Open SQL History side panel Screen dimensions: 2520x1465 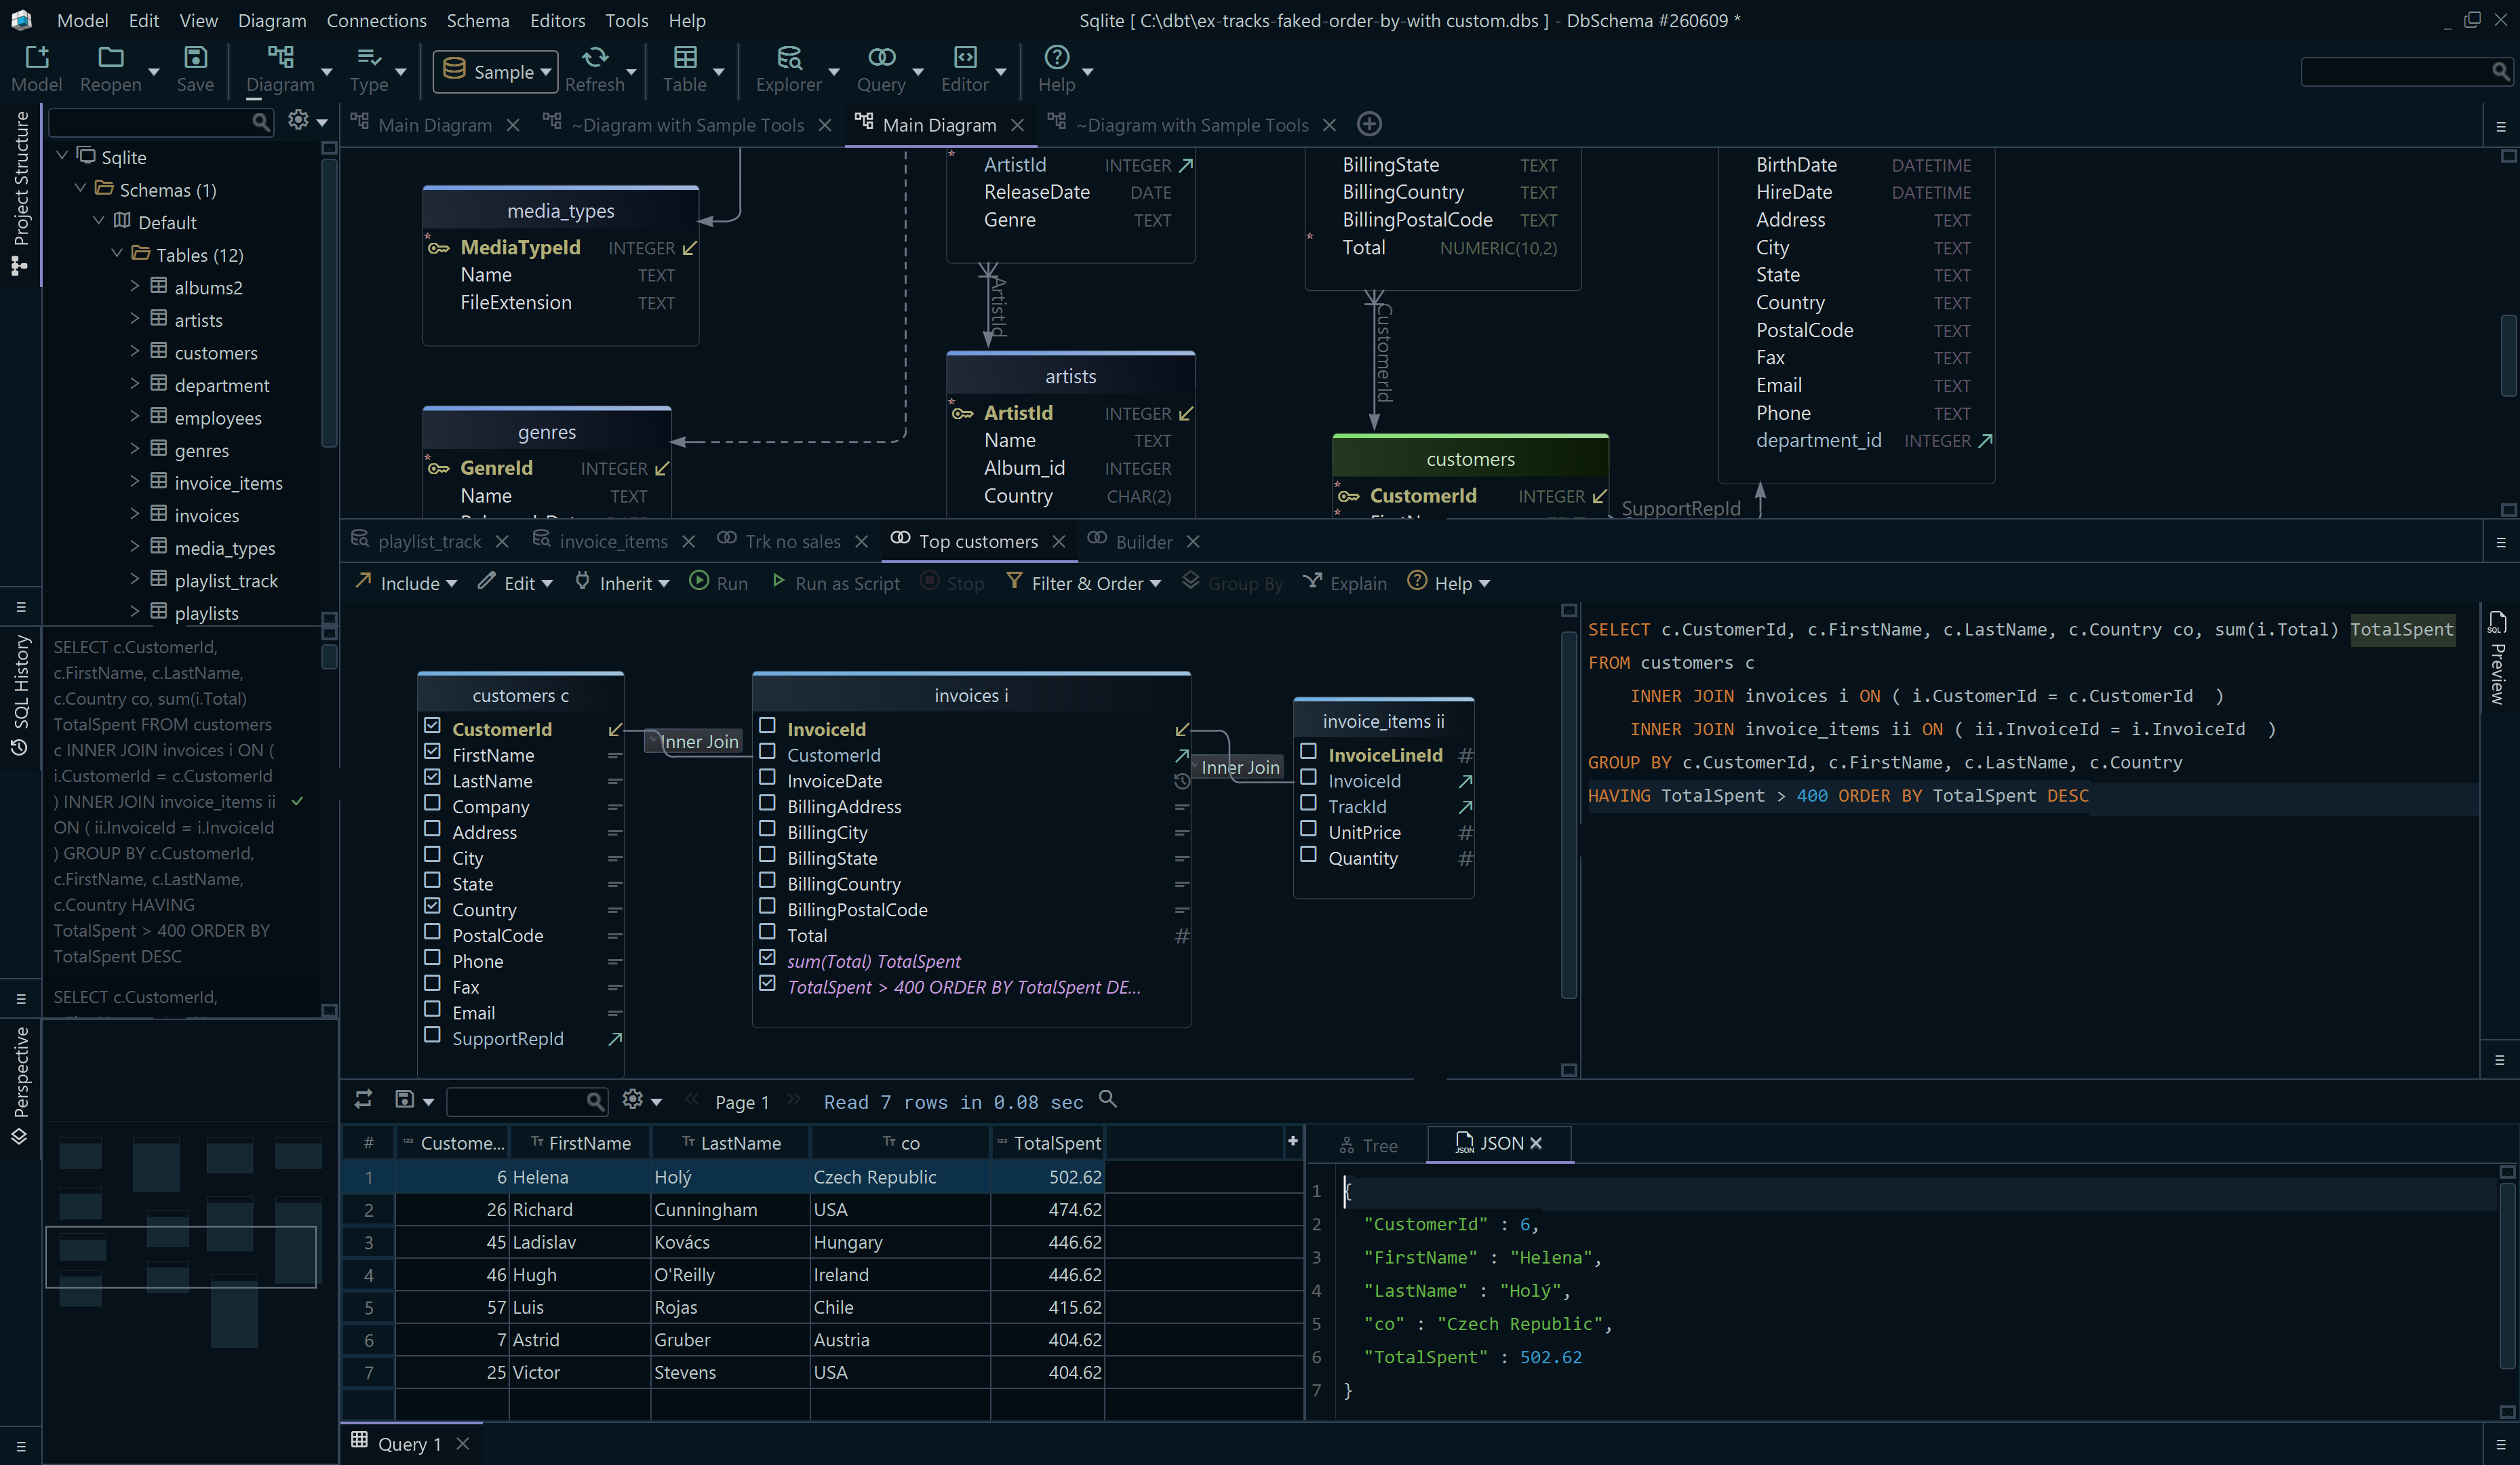20,695
